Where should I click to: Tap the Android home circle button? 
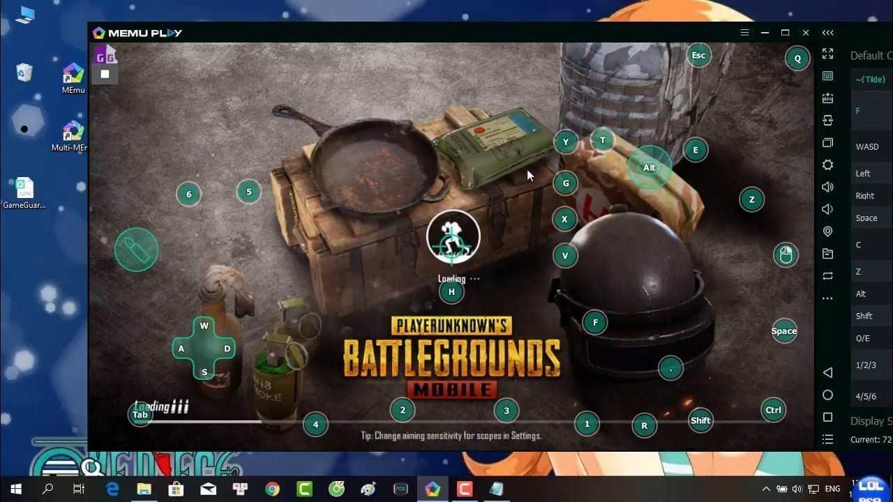pyautogui.click(x=827, y=395)
